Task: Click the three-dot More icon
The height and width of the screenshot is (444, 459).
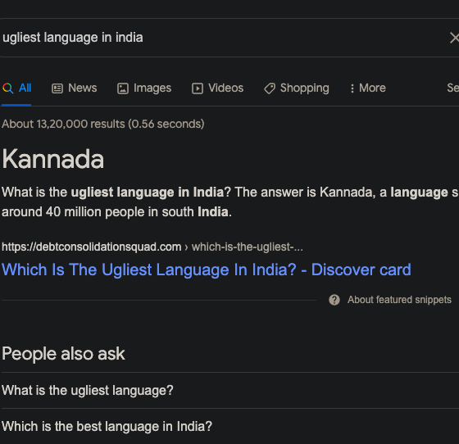Action: pos(352,88)
